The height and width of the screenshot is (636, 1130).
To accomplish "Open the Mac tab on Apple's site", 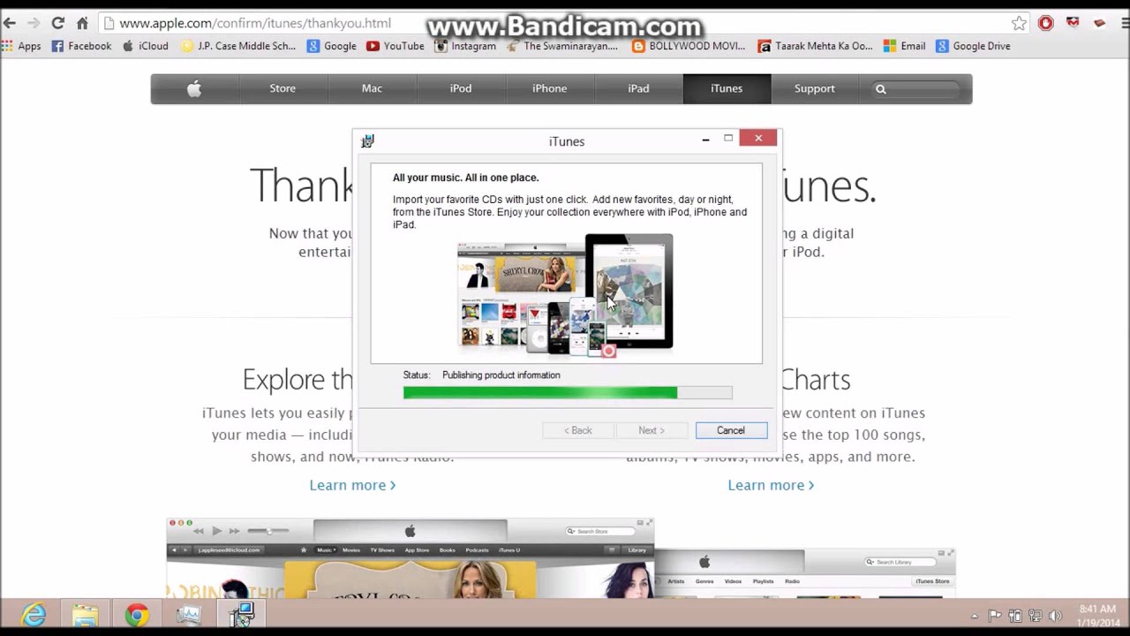I will (372, 88).
